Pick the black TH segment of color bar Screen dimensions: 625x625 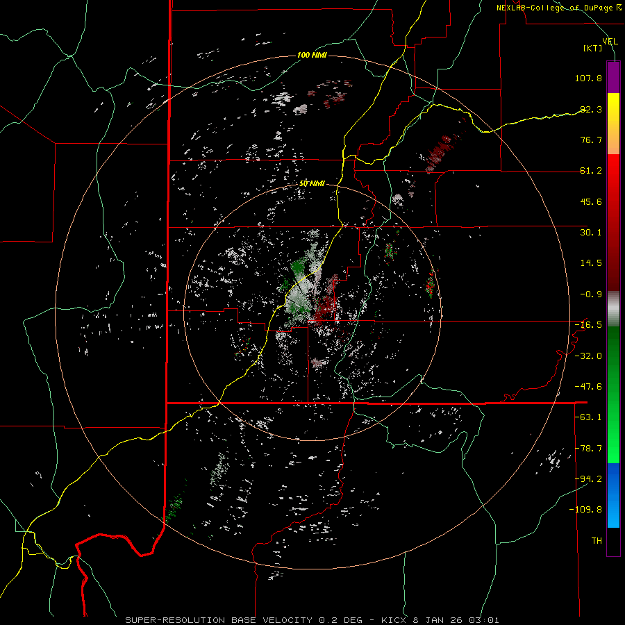(613, 541)
